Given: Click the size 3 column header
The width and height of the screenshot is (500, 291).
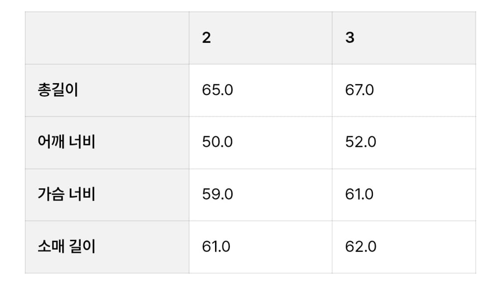Looking at the screenshot, I should click(x=403, y=38).
